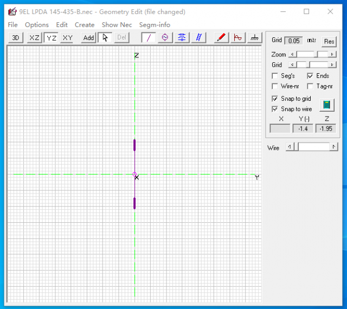This screenshot has height=309, width=347.
Task: Select the XY plane view
Action: pos(67,37)
